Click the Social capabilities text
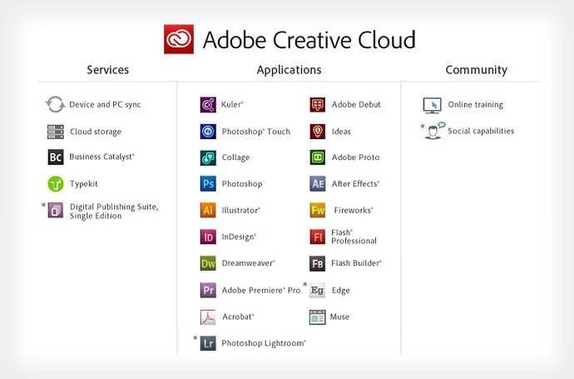574x379 pixels. [481, 131]
